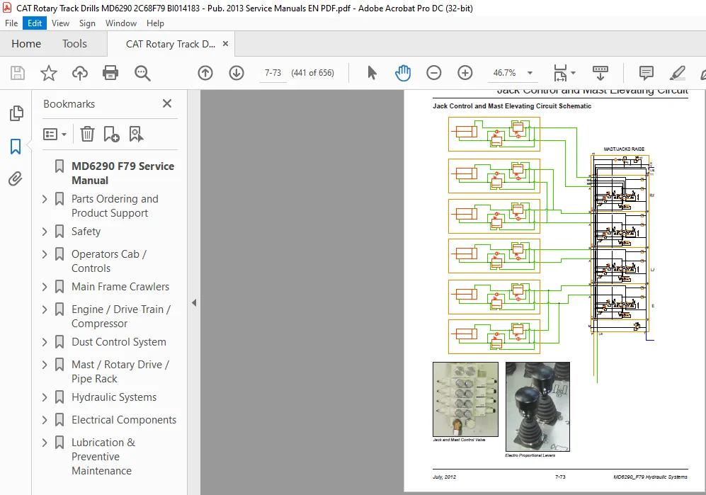Expand Main Frame Crawlers bookmark
Screen dimensions: 706x495
pos(45,287)
